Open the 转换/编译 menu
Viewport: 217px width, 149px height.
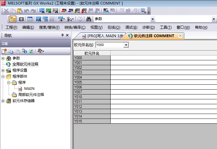pos(75,27)
